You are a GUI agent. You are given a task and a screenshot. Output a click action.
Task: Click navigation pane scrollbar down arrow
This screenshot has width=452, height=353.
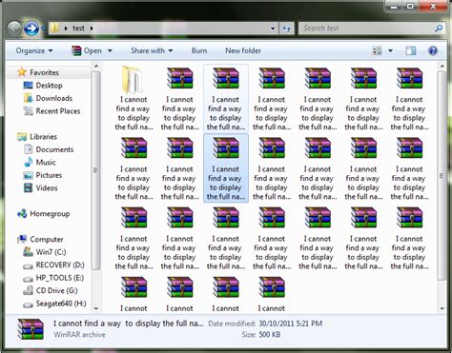coord(96,308)
